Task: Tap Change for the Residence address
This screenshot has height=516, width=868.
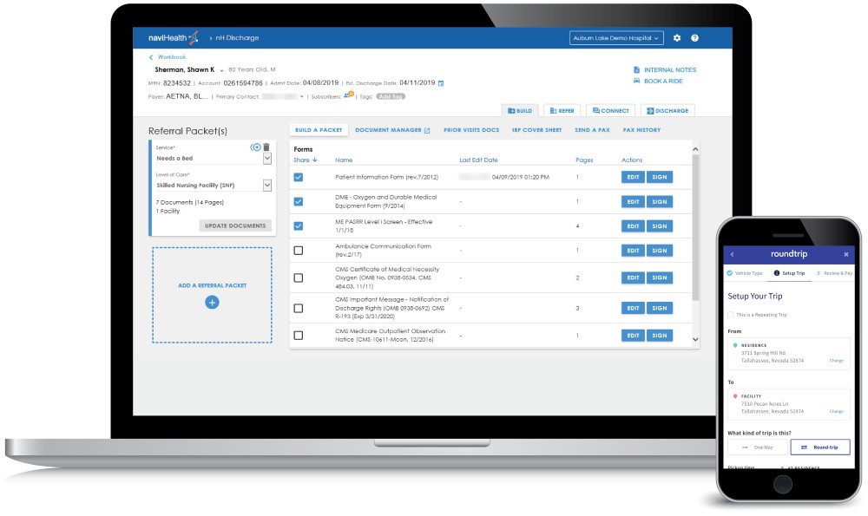Action: [x=837, y=361]
